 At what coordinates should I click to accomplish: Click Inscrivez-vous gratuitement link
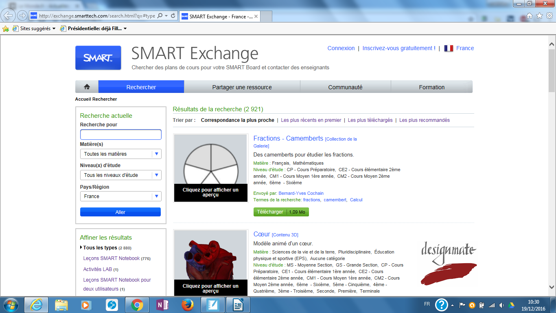(399, 48)
